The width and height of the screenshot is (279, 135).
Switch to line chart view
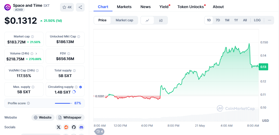[x=147, y=20]
